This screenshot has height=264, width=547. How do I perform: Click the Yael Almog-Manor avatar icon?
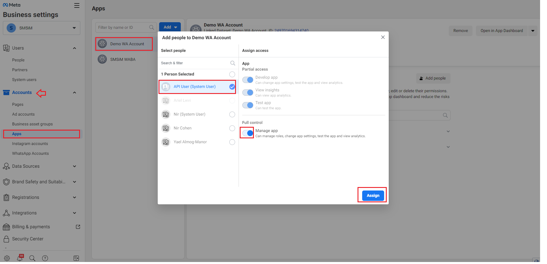point(166,142)
